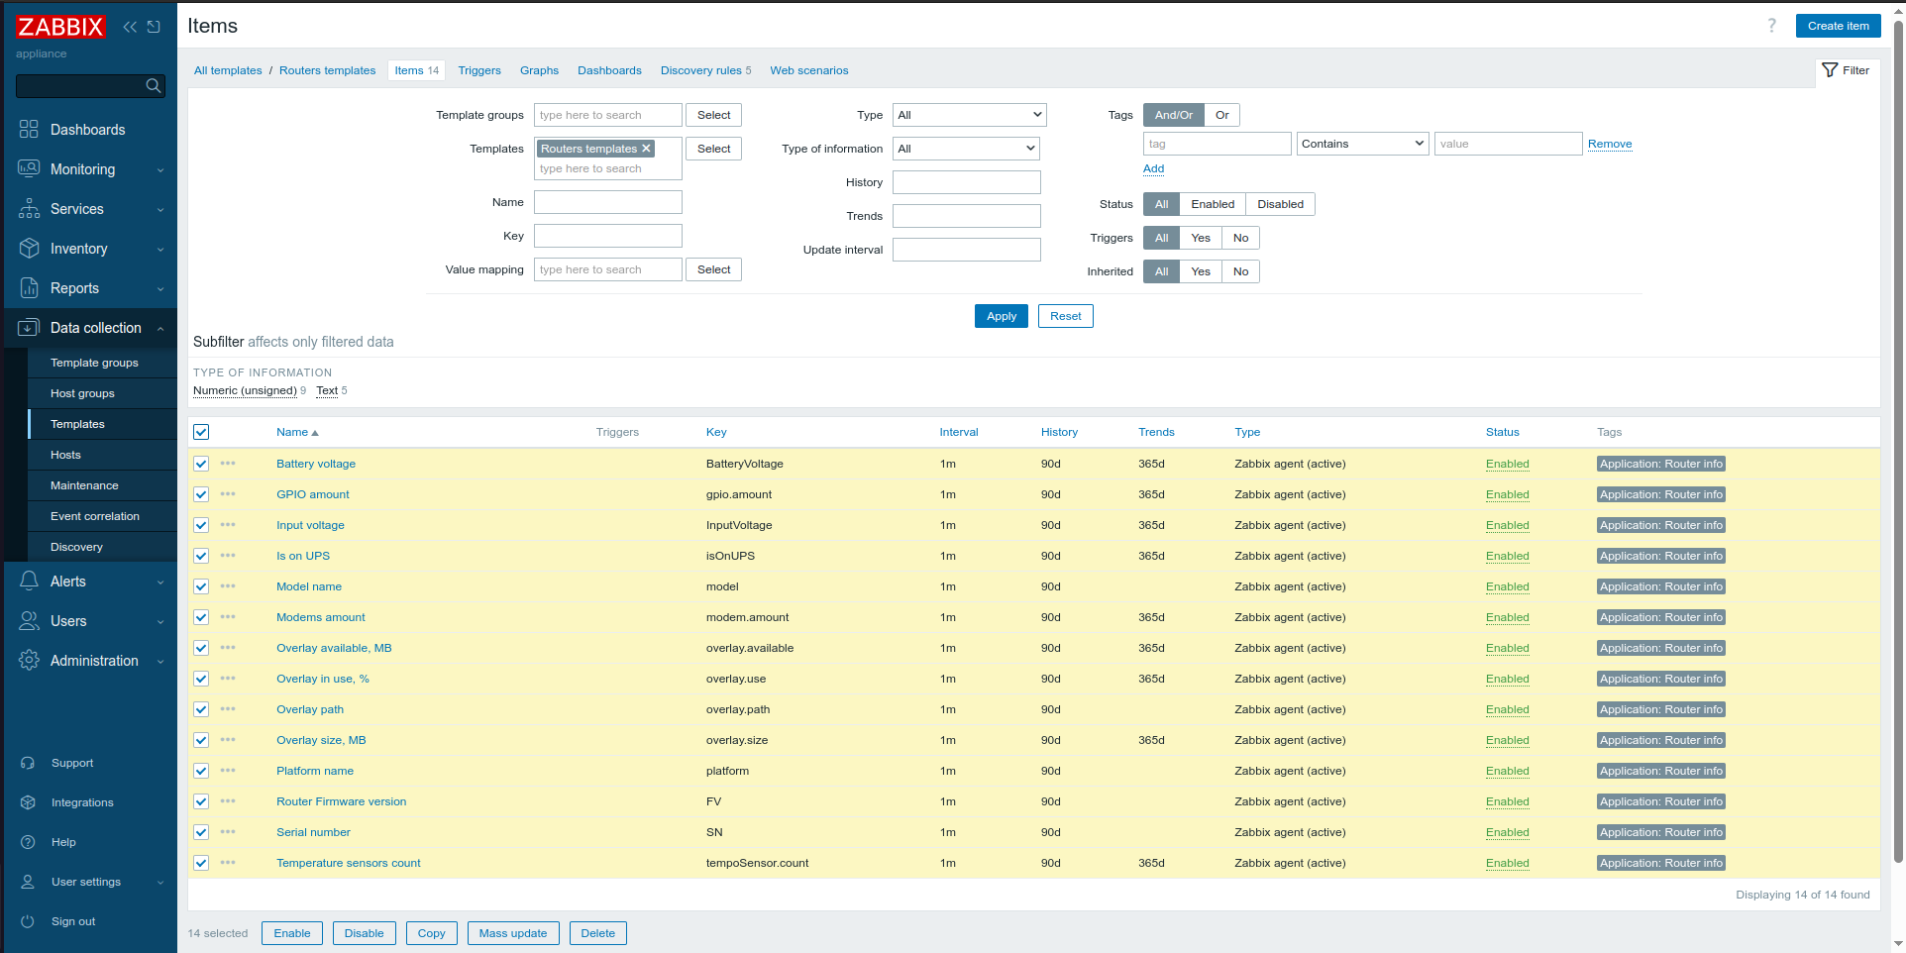This screenshot has height=953, width=1906.
Task: Open the Alerts section in the sidebar
Action: (x=70, y=582)
